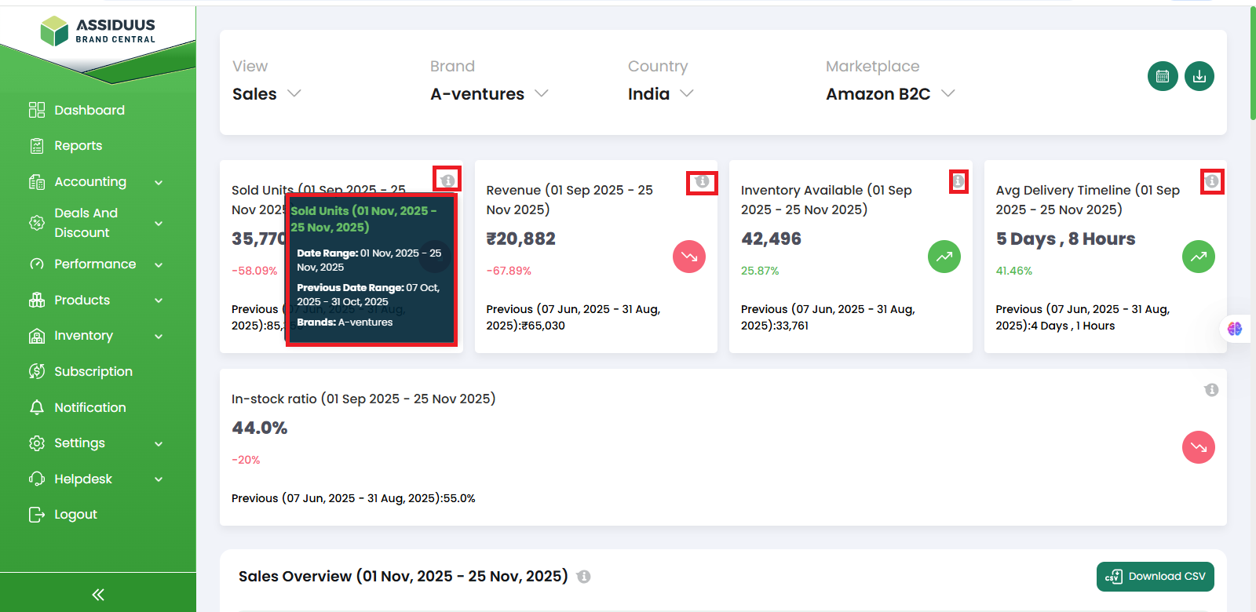Image resolution: width=1256 pixels, height=612 pixels.
Task: Open the floating brain assistant icon
Action: click(x=1235, y=329)
